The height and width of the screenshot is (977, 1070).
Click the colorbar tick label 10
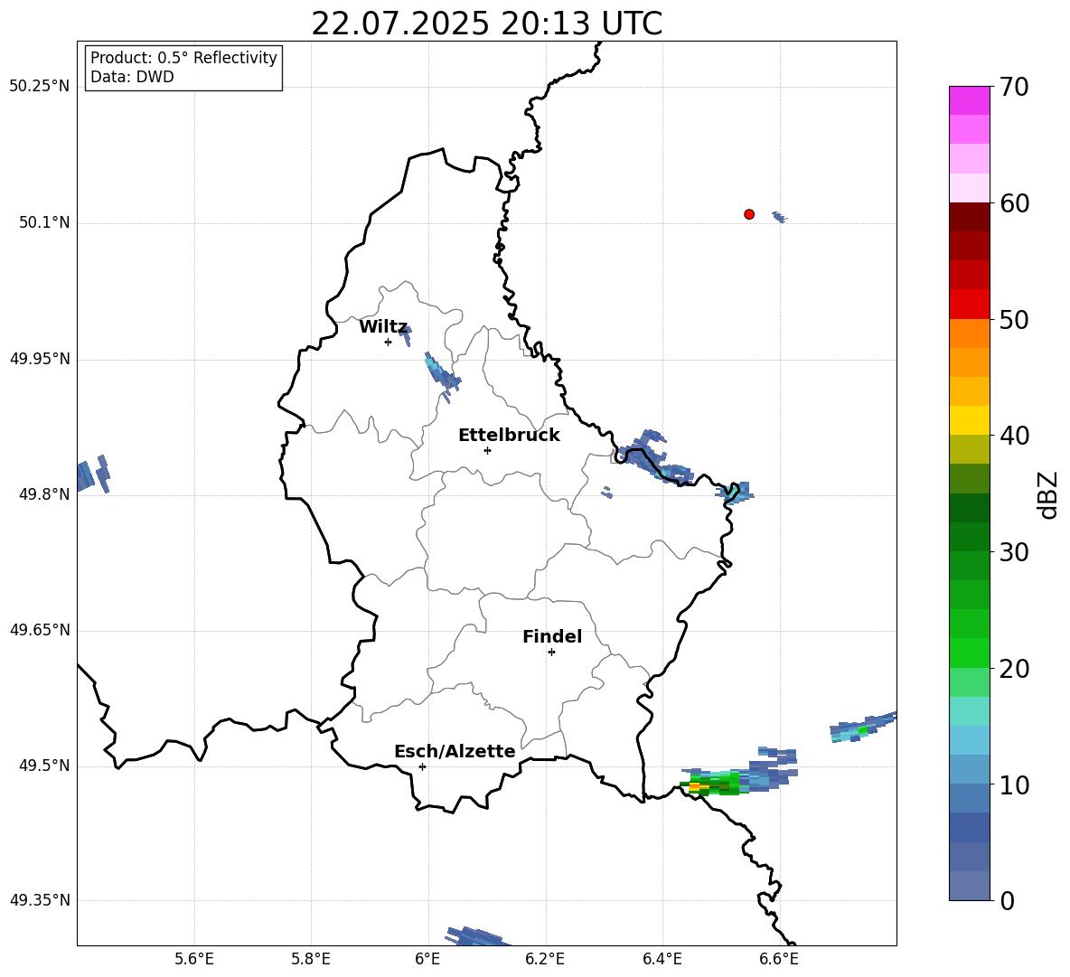(1015, 785)
